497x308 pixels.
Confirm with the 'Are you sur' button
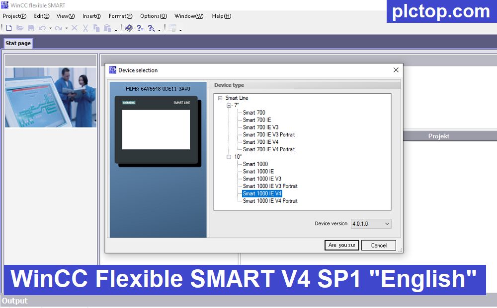(x=342, y=245)
